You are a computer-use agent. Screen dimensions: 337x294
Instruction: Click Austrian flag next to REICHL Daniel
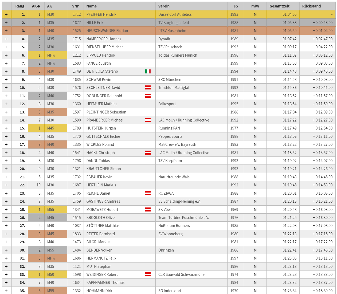(148, 193)
